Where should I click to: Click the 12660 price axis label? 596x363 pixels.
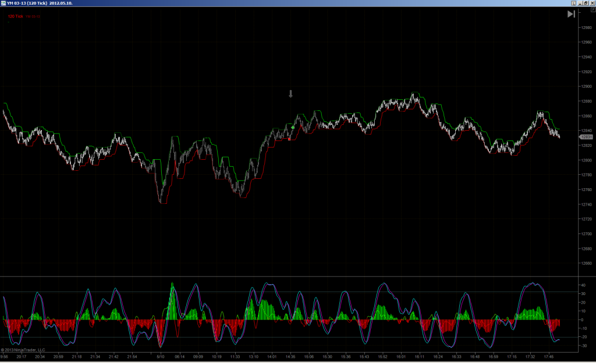[x=587, y=263]
